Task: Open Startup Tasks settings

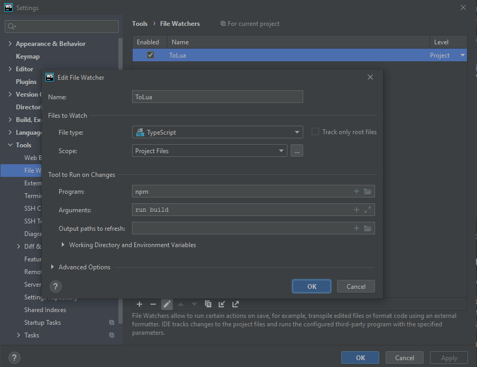Action: pyautogui.click(x=43, y=323)
